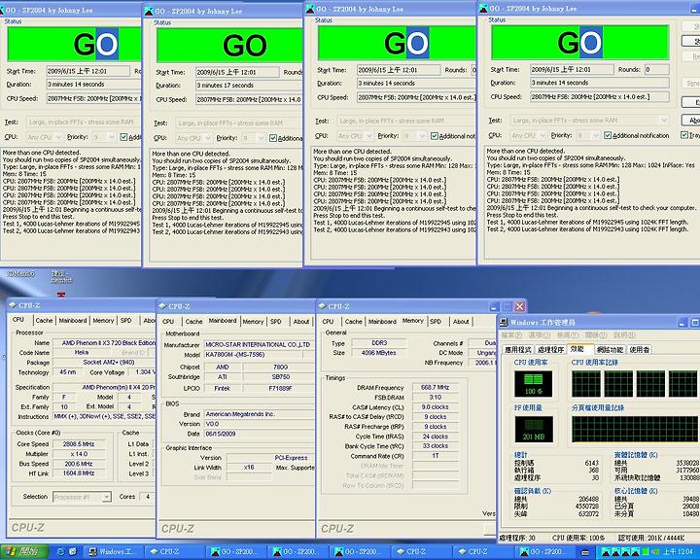Click the third SP2004 window title icon
The image size is (700, 560).
310,9
